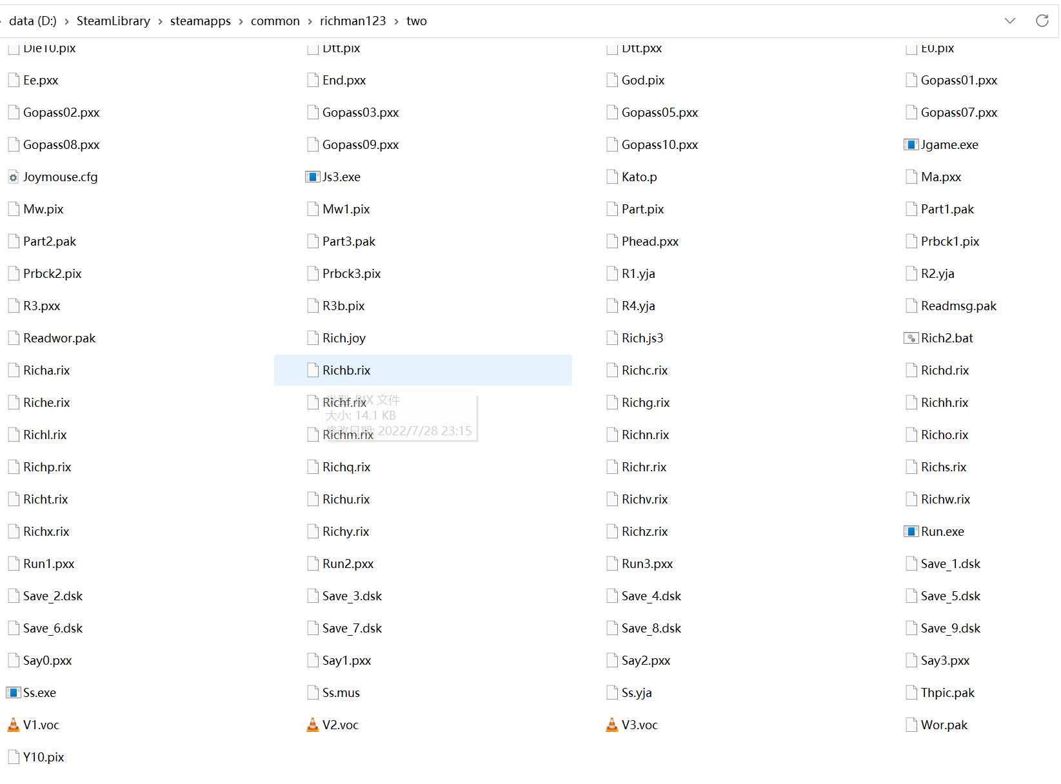Click the Rich2.bat batch file icon
Image resolution: width=1061 pixels, height=784 pixels.
point(911,338)
